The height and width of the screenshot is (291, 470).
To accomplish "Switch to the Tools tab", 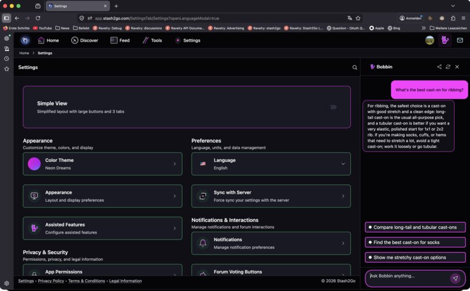I will [152, 40].
